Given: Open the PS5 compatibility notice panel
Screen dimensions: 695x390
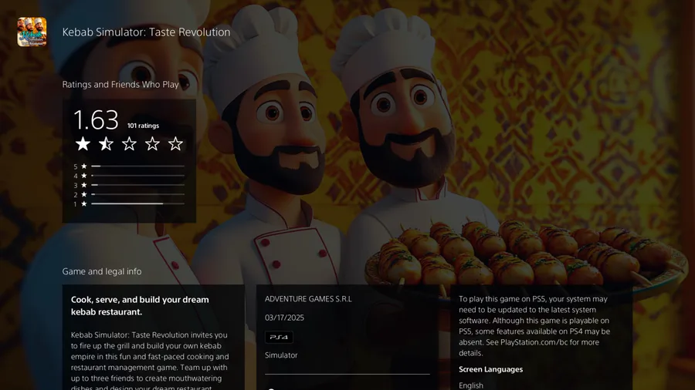Looking at the screenshot, I should click(x=541, y=338).
